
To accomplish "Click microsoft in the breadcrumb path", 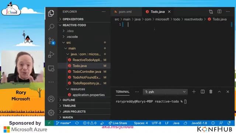I will 162,19.
